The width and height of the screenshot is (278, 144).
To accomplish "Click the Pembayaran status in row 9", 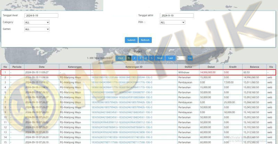I will 185,112.
